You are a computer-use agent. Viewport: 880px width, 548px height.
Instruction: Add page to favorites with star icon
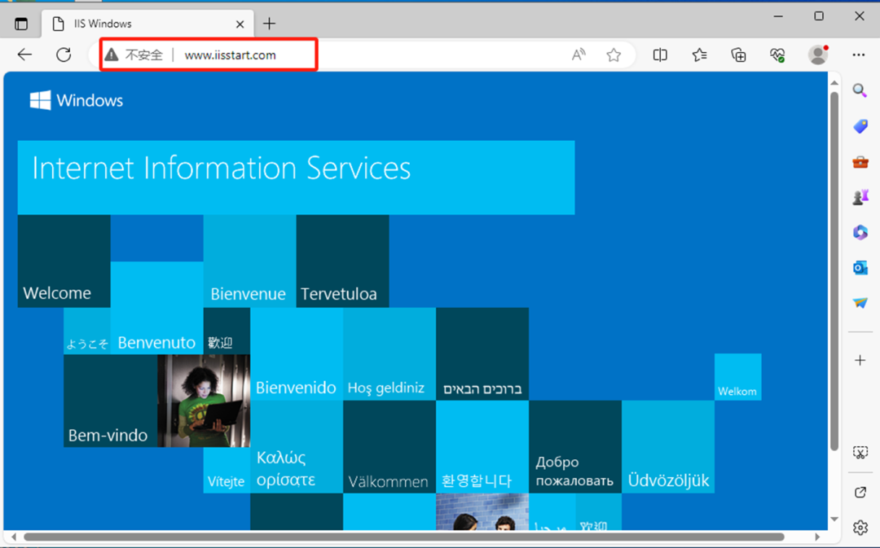click(614, 55)
